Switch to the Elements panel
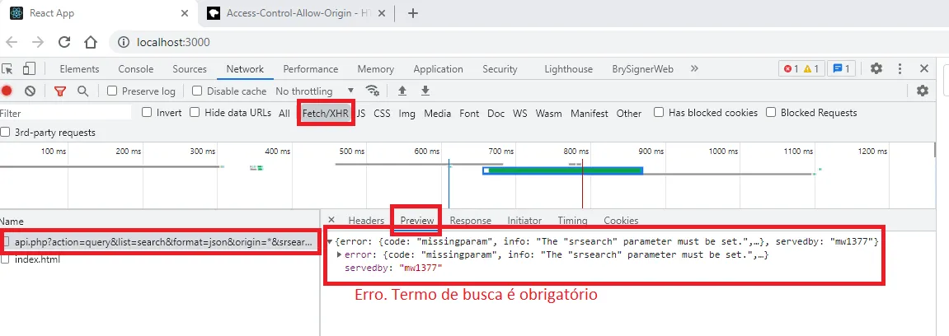This screenshot has width=949, height=336. (79, 69)
